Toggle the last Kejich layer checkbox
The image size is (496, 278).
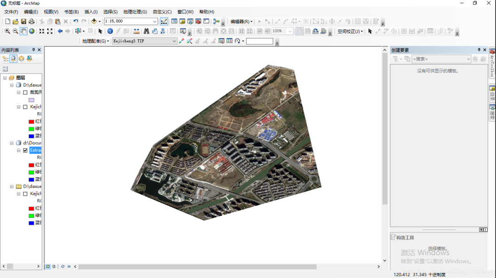point(25,194)
